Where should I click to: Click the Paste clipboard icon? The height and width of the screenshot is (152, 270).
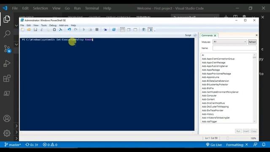coord(54,30)
